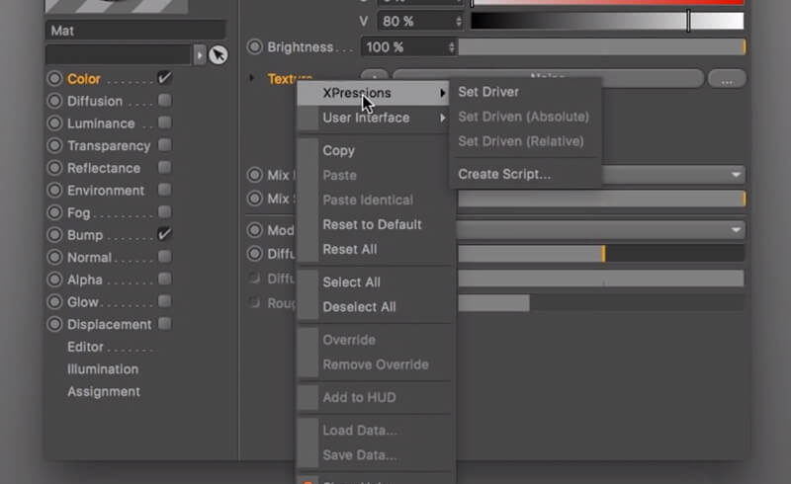791x484 pixels.
Task: Click the Brightness slider bar
Action: 601,46
